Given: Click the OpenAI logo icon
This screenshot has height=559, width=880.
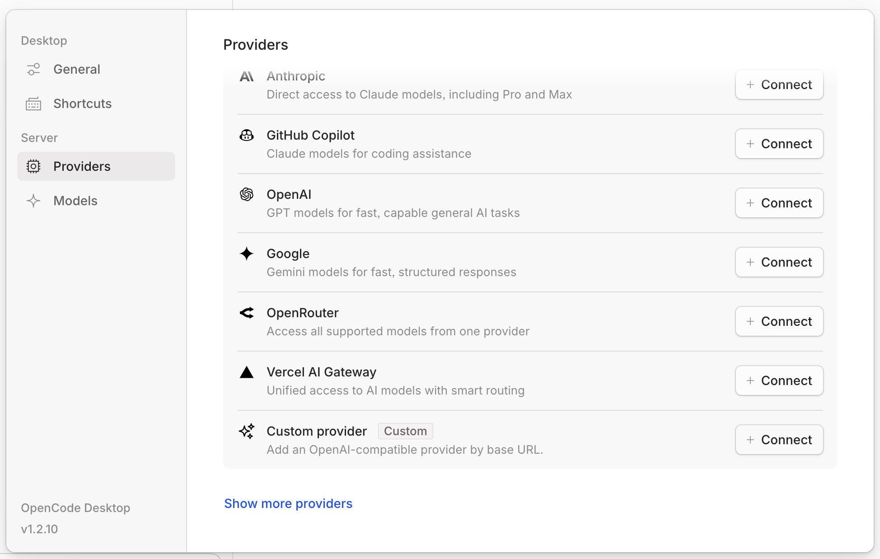Looking at the screenshot, I should 247,194.
